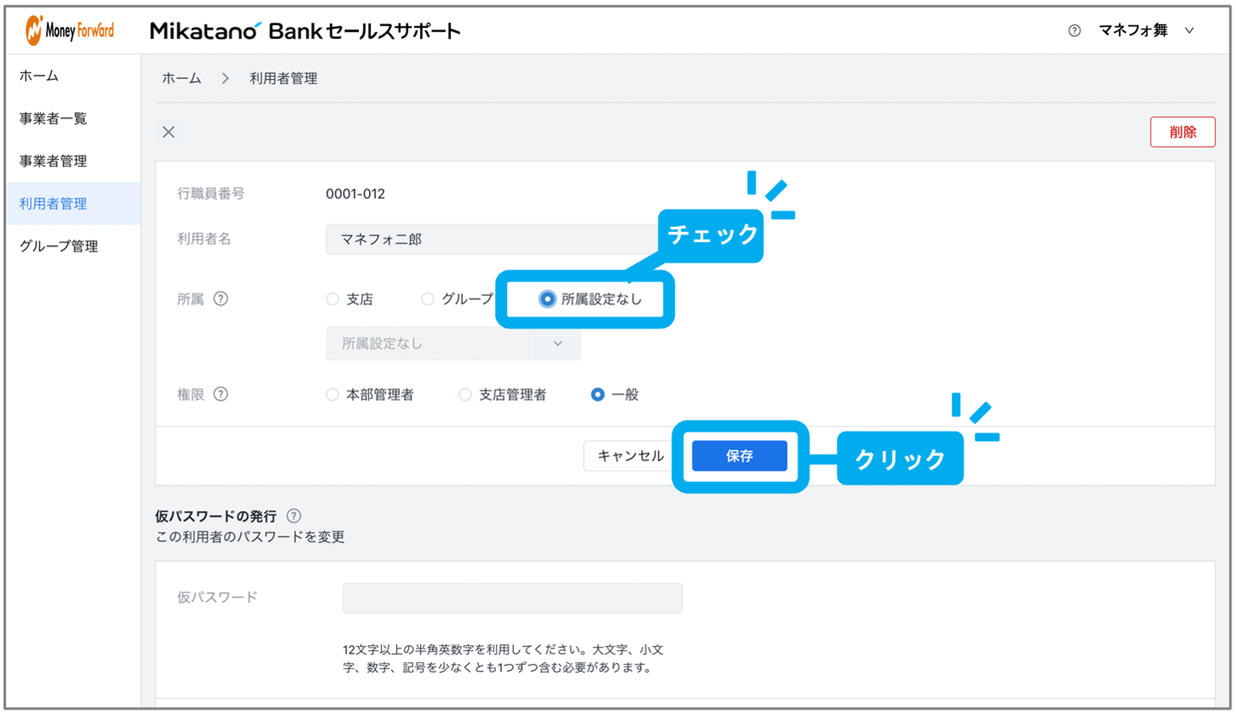The width and height of the screenshot is (1236, 714).
Task: Select the 本部管理者 permission radio
Action: (x=332, y=395)
